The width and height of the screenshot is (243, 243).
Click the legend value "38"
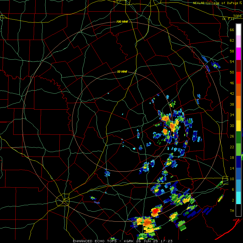[x=232, y=104]
